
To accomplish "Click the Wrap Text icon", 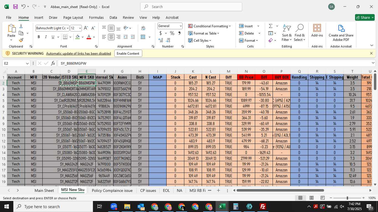I will (x=143, y=28).
